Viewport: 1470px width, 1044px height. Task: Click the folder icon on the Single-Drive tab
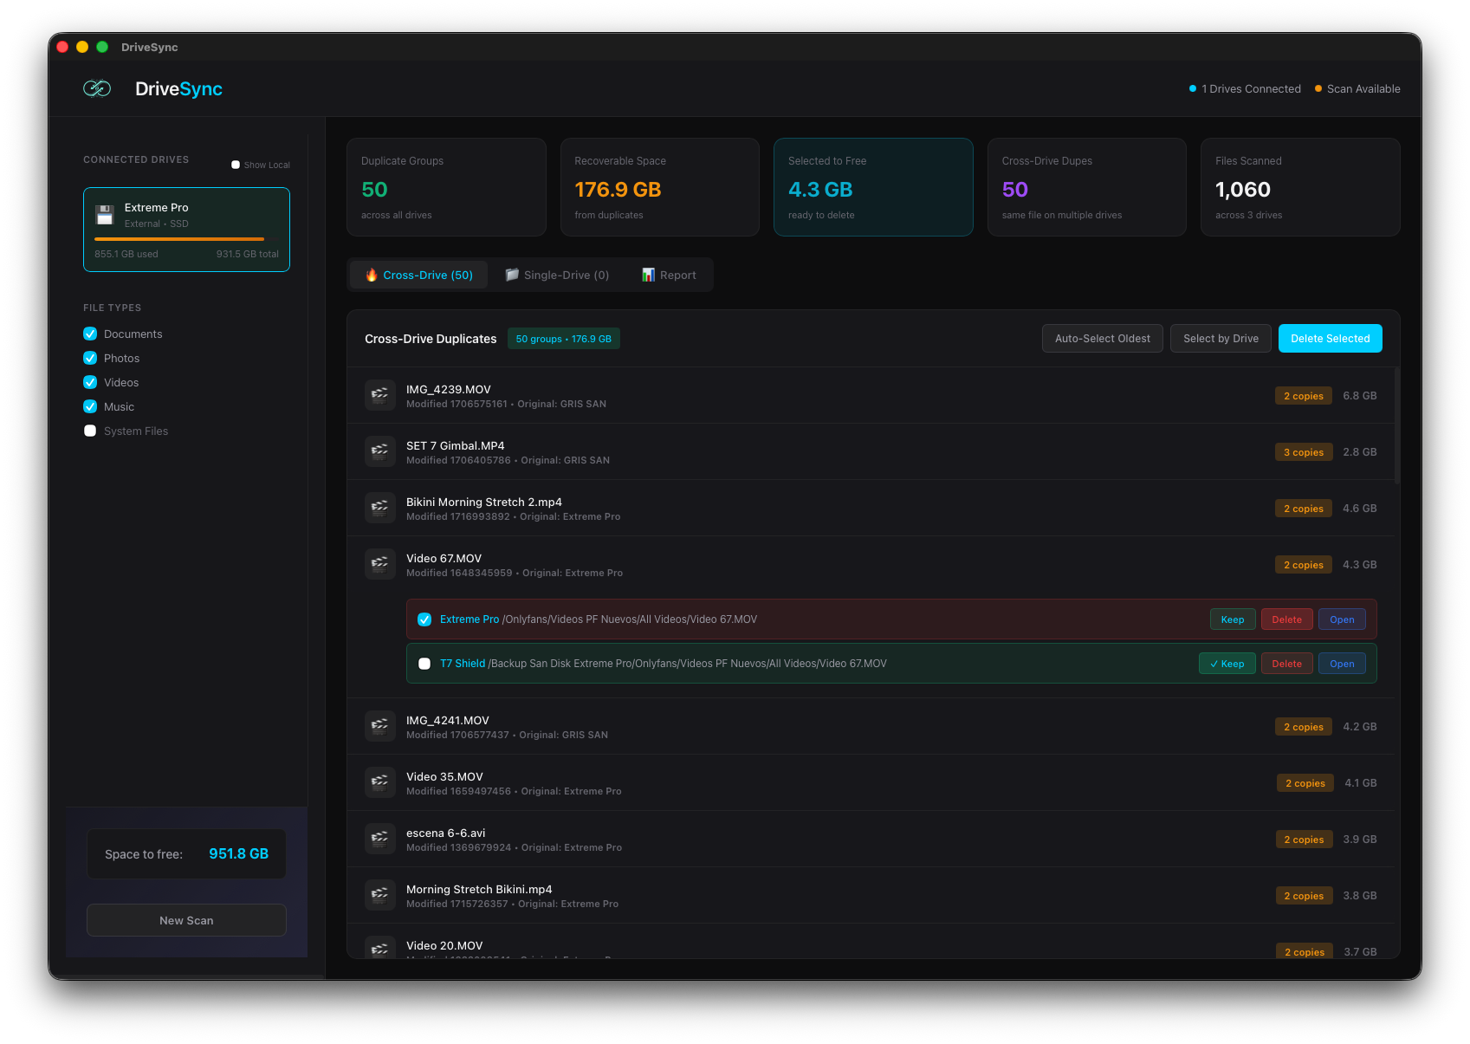[x=513, y=275]
